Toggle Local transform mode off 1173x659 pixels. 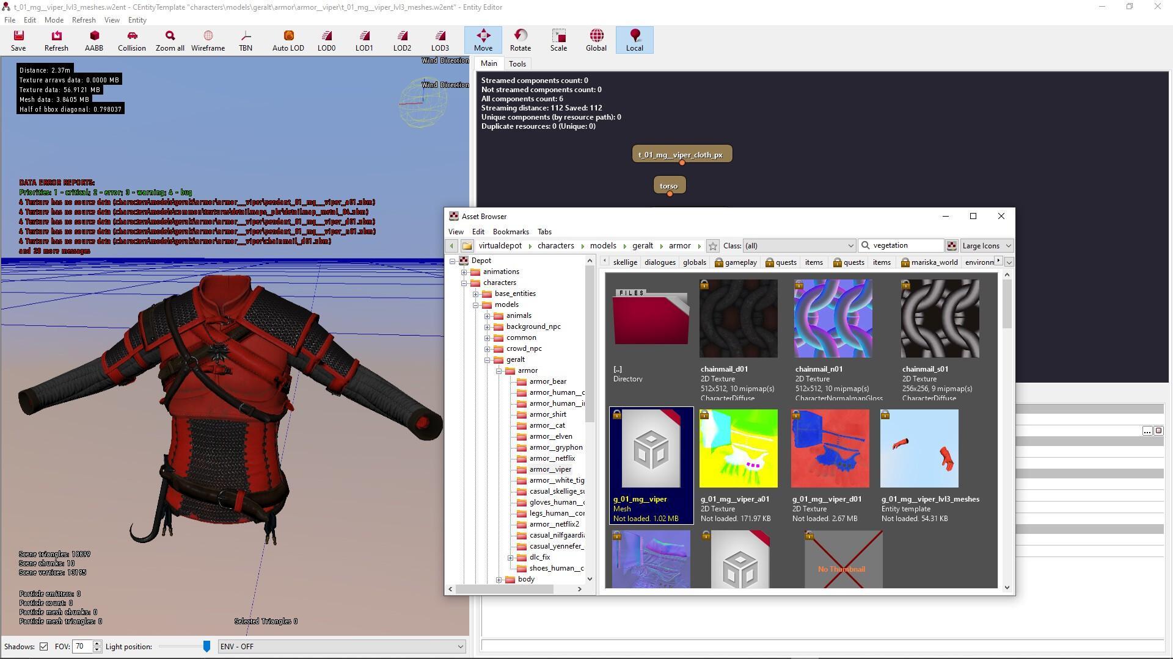634,40
